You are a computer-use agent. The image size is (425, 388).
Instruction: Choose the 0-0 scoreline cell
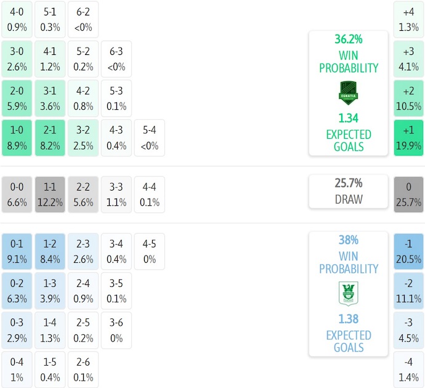17,194
